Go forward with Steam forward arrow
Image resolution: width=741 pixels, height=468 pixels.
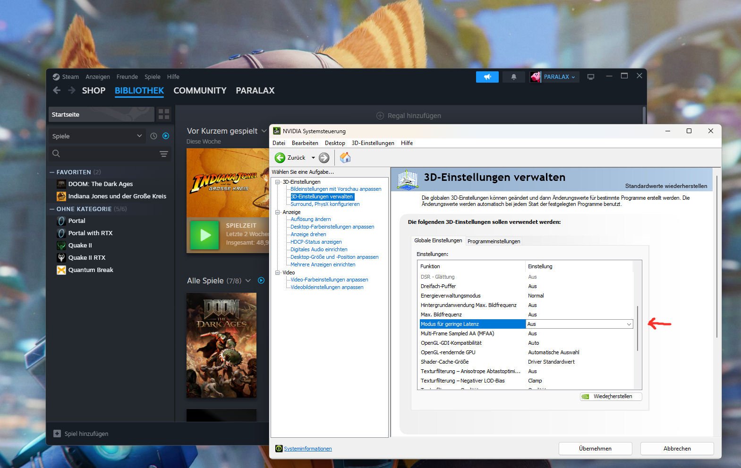coord(72,90)
